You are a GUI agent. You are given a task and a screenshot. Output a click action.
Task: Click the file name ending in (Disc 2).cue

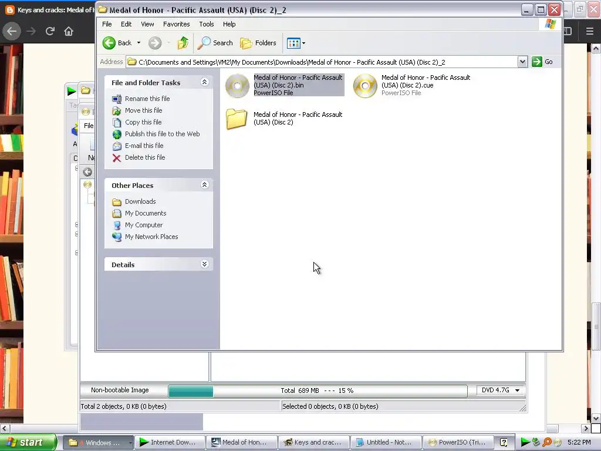coord(426,81)
